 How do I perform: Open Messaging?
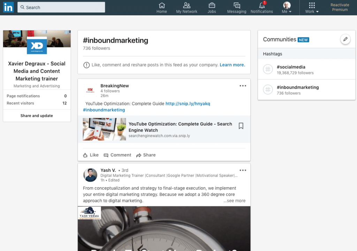click(x=237, y=8)
